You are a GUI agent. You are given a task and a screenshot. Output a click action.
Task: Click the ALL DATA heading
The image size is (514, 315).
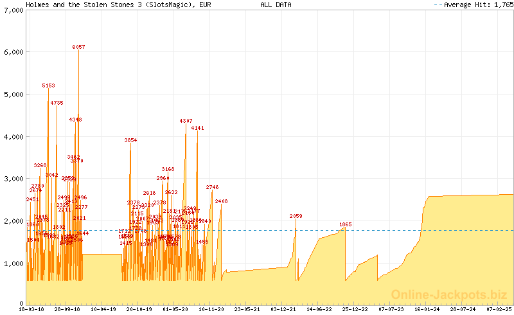click(x=276, y=4)
